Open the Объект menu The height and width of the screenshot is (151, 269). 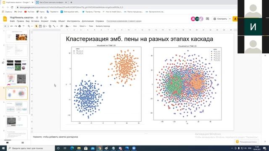[x=62, y=21]
